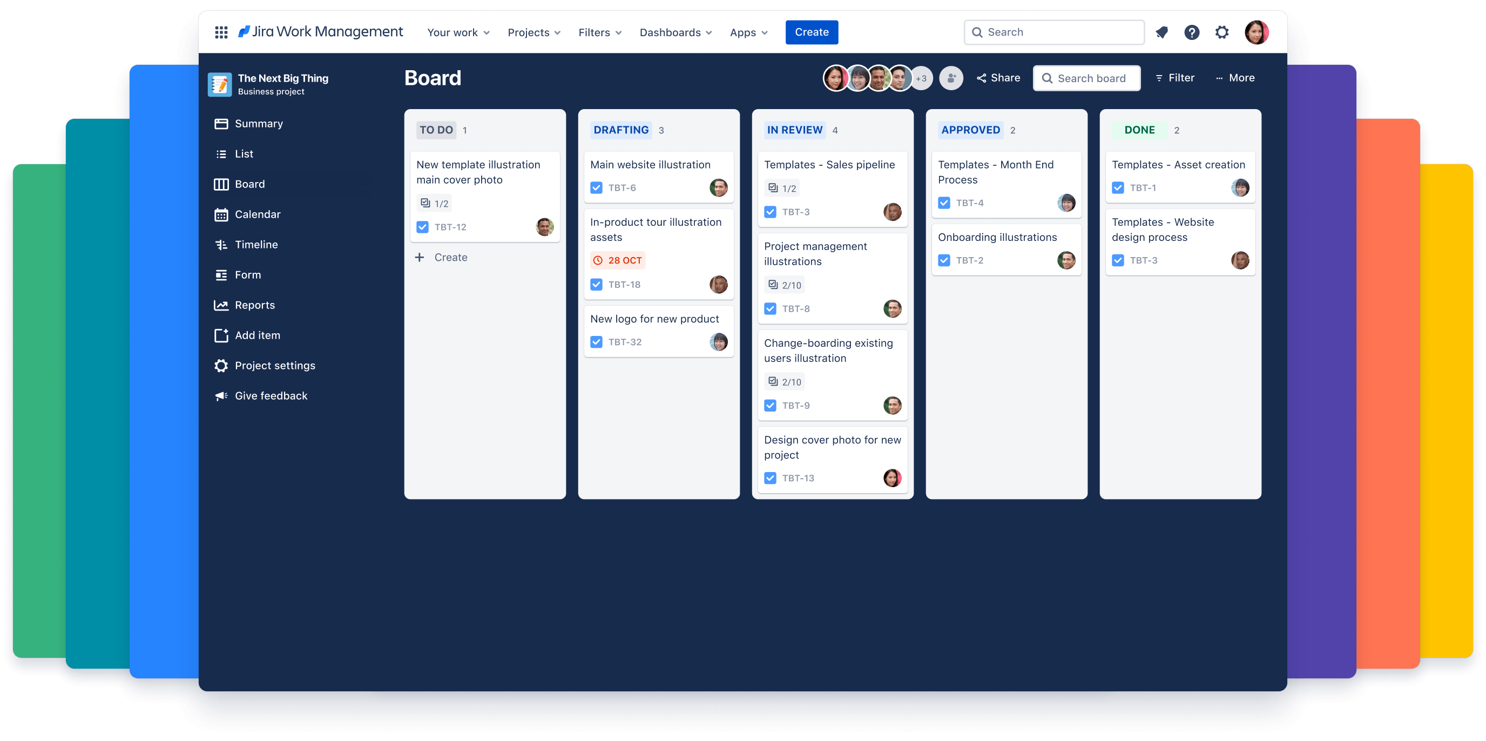Click the Apps menu item

click(x=746, y=32)
